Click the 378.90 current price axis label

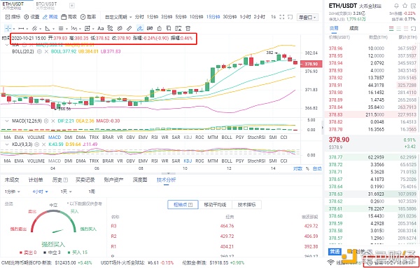click(311, 64)
